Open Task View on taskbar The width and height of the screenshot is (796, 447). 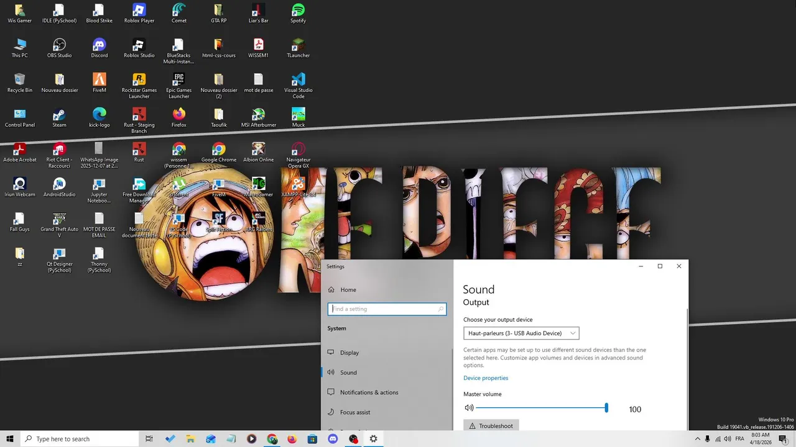pos(149,439)
